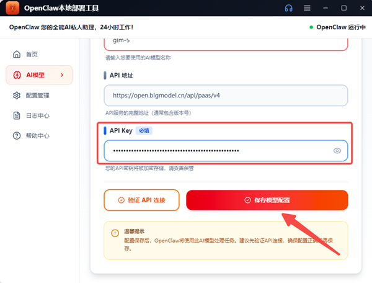Click the 首页 home icon in sidebar

pos(17,55)
